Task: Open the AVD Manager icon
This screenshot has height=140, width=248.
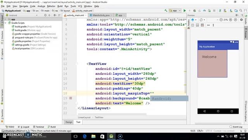Action: pos(225,10)
